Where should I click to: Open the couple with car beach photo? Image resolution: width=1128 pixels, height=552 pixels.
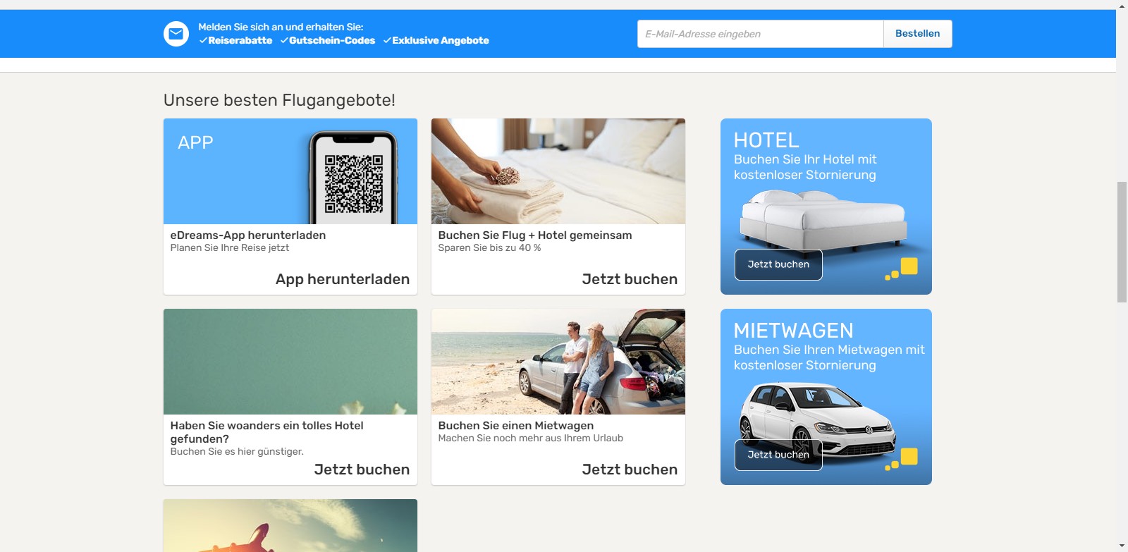[x=558, y=362]
